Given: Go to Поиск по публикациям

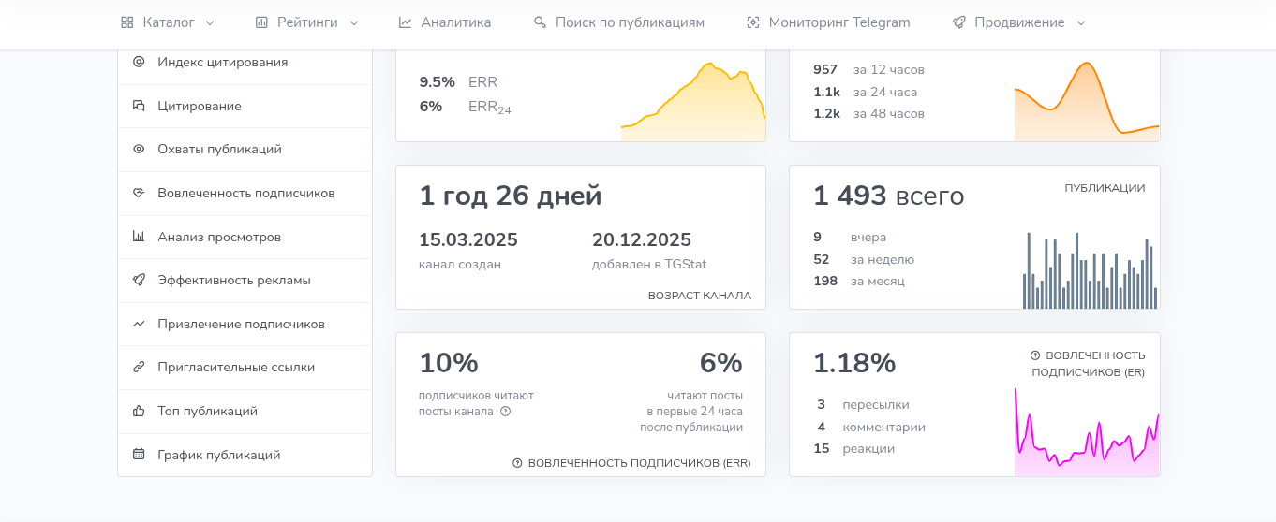Looking at the screenshot, I should (x=618, y=22).
